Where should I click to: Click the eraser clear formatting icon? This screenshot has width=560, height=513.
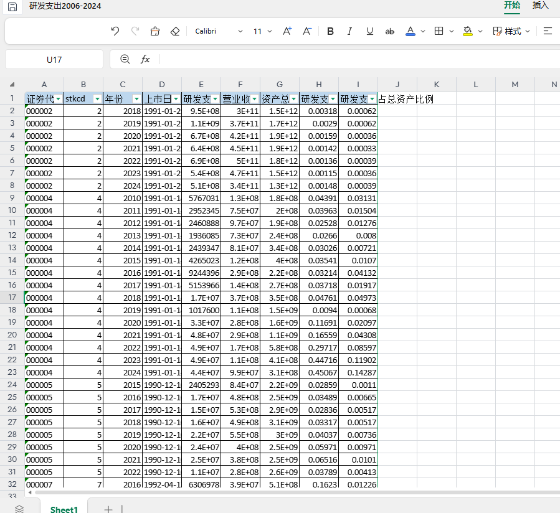(x=175, y=31)
